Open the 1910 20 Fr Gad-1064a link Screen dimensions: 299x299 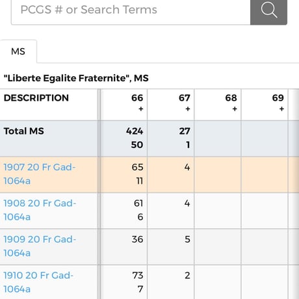(38, 282)
